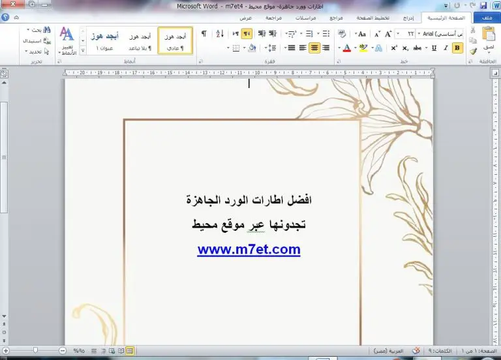Switch to مراجعة (Review) tab
501x360 pixels.
click(x=273, y=18)
